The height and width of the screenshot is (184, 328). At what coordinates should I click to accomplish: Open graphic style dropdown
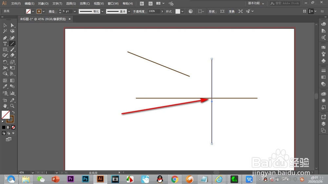point(182,11)
